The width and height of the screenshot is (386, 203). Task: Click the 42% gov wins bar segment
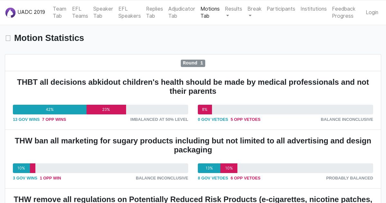point(50,110)
